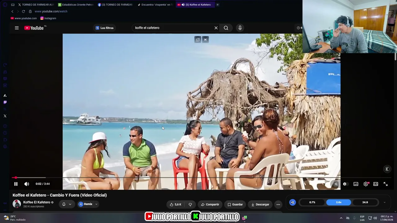Submit search with magnifying glass button
This screenshot has height=223, width=397.
(x=226, y=28)
